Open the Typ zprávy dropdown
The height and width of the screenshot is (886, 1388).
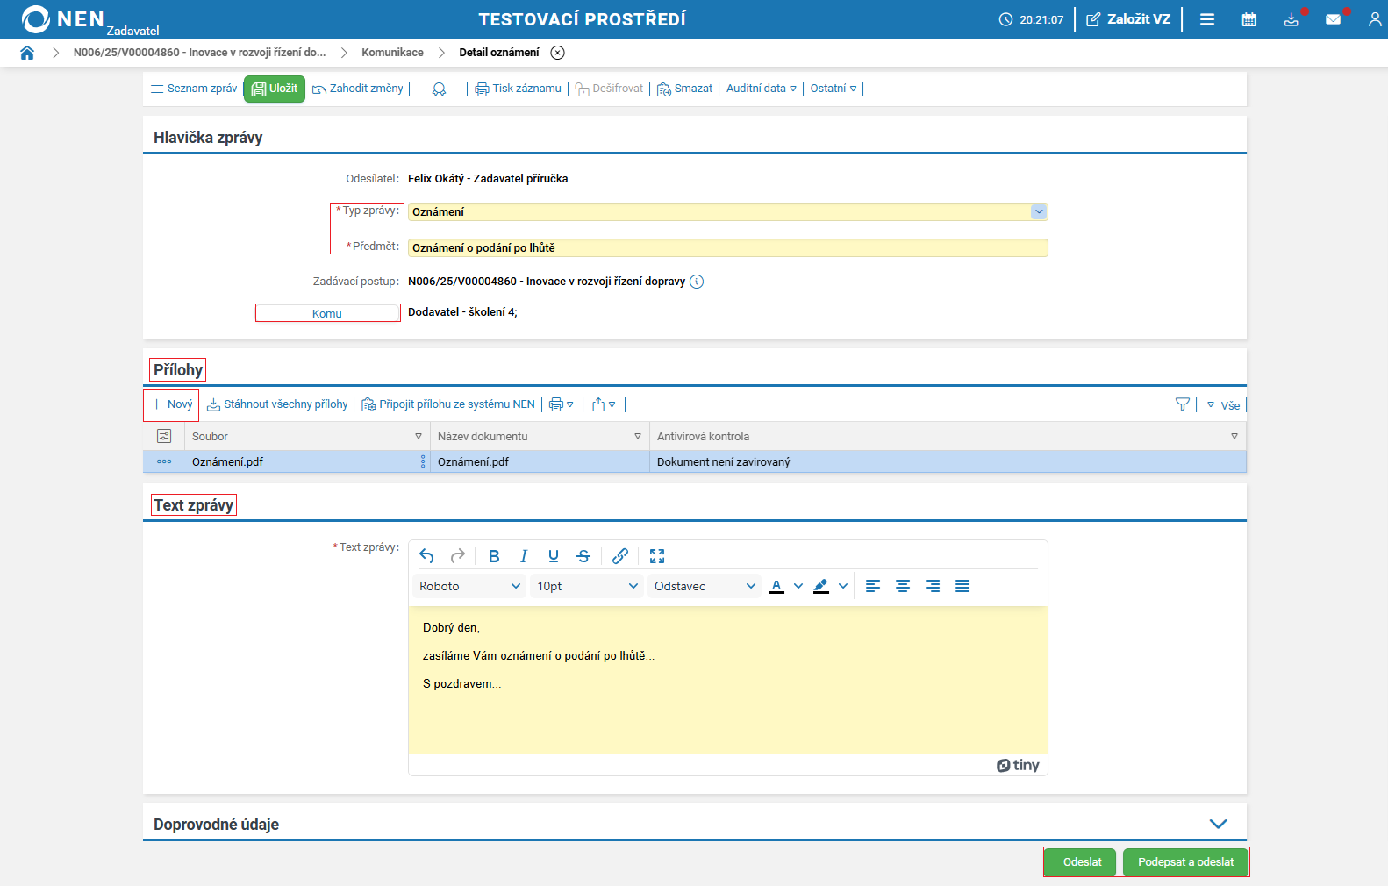(1039, 212)
